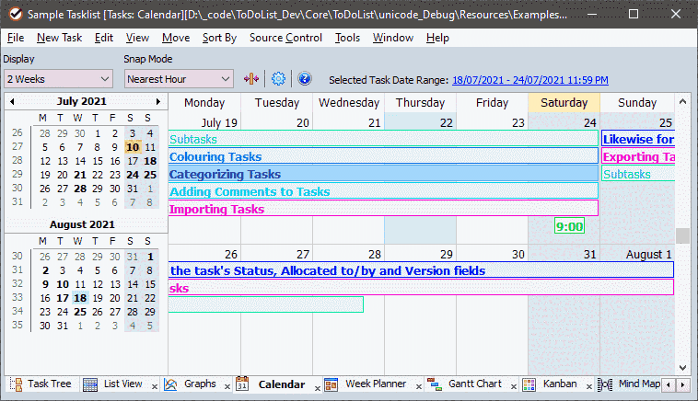This screenshot has height=401, width=698.
Task: Open the Edit menu
Action: [104, 38]
